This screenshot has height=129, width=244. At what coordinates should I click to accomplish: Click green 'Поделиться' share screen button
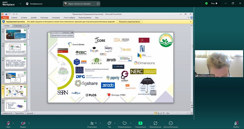click(x=140, y=125)
